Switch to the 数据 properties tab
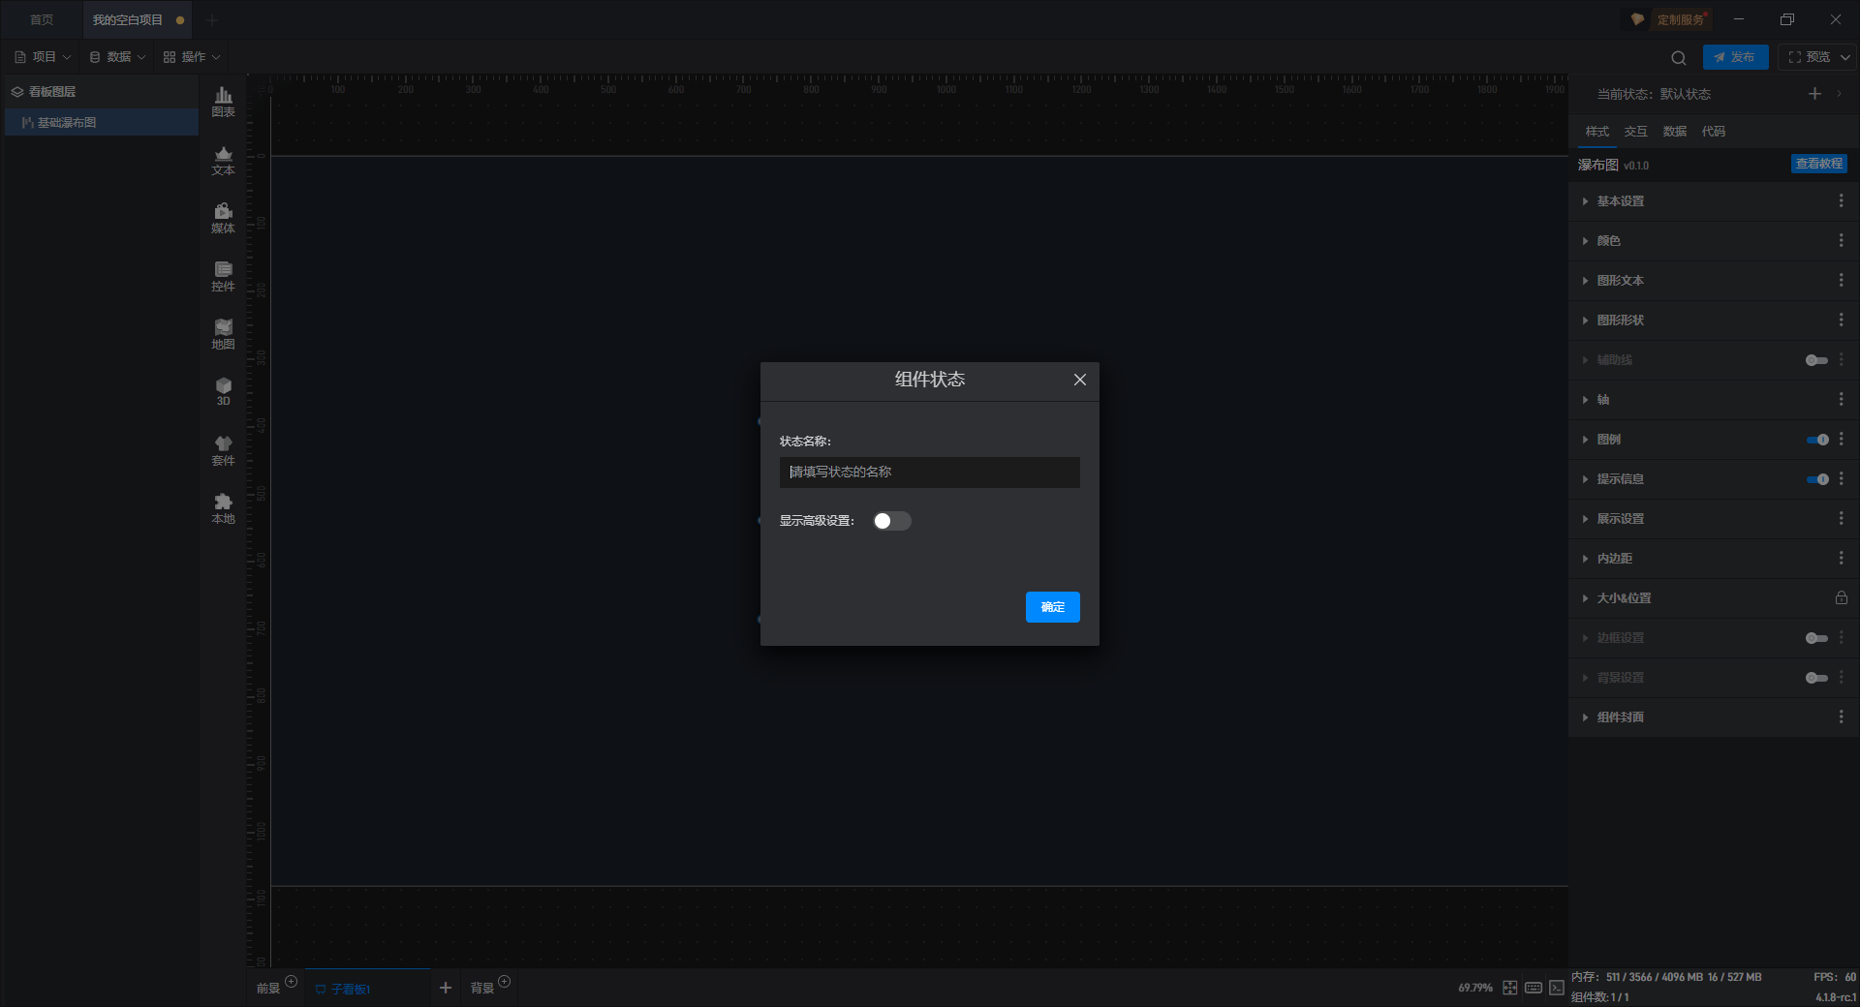Viewport: 1860px width, 1007px height. (x=1675, y=132)
